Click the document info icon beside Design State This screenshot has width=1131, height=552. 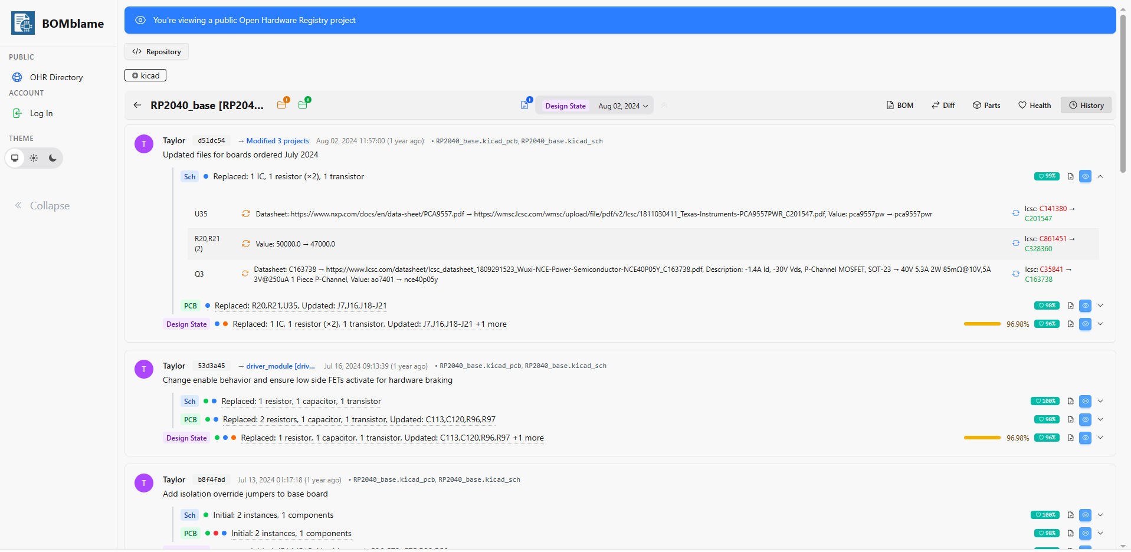(524, 104)
